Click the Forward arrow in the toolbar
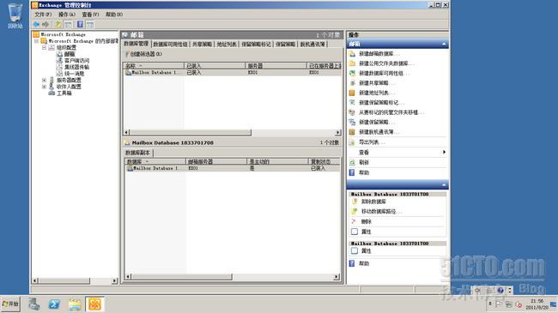Screen dimensions: 558x313 [x=45, y=24]
